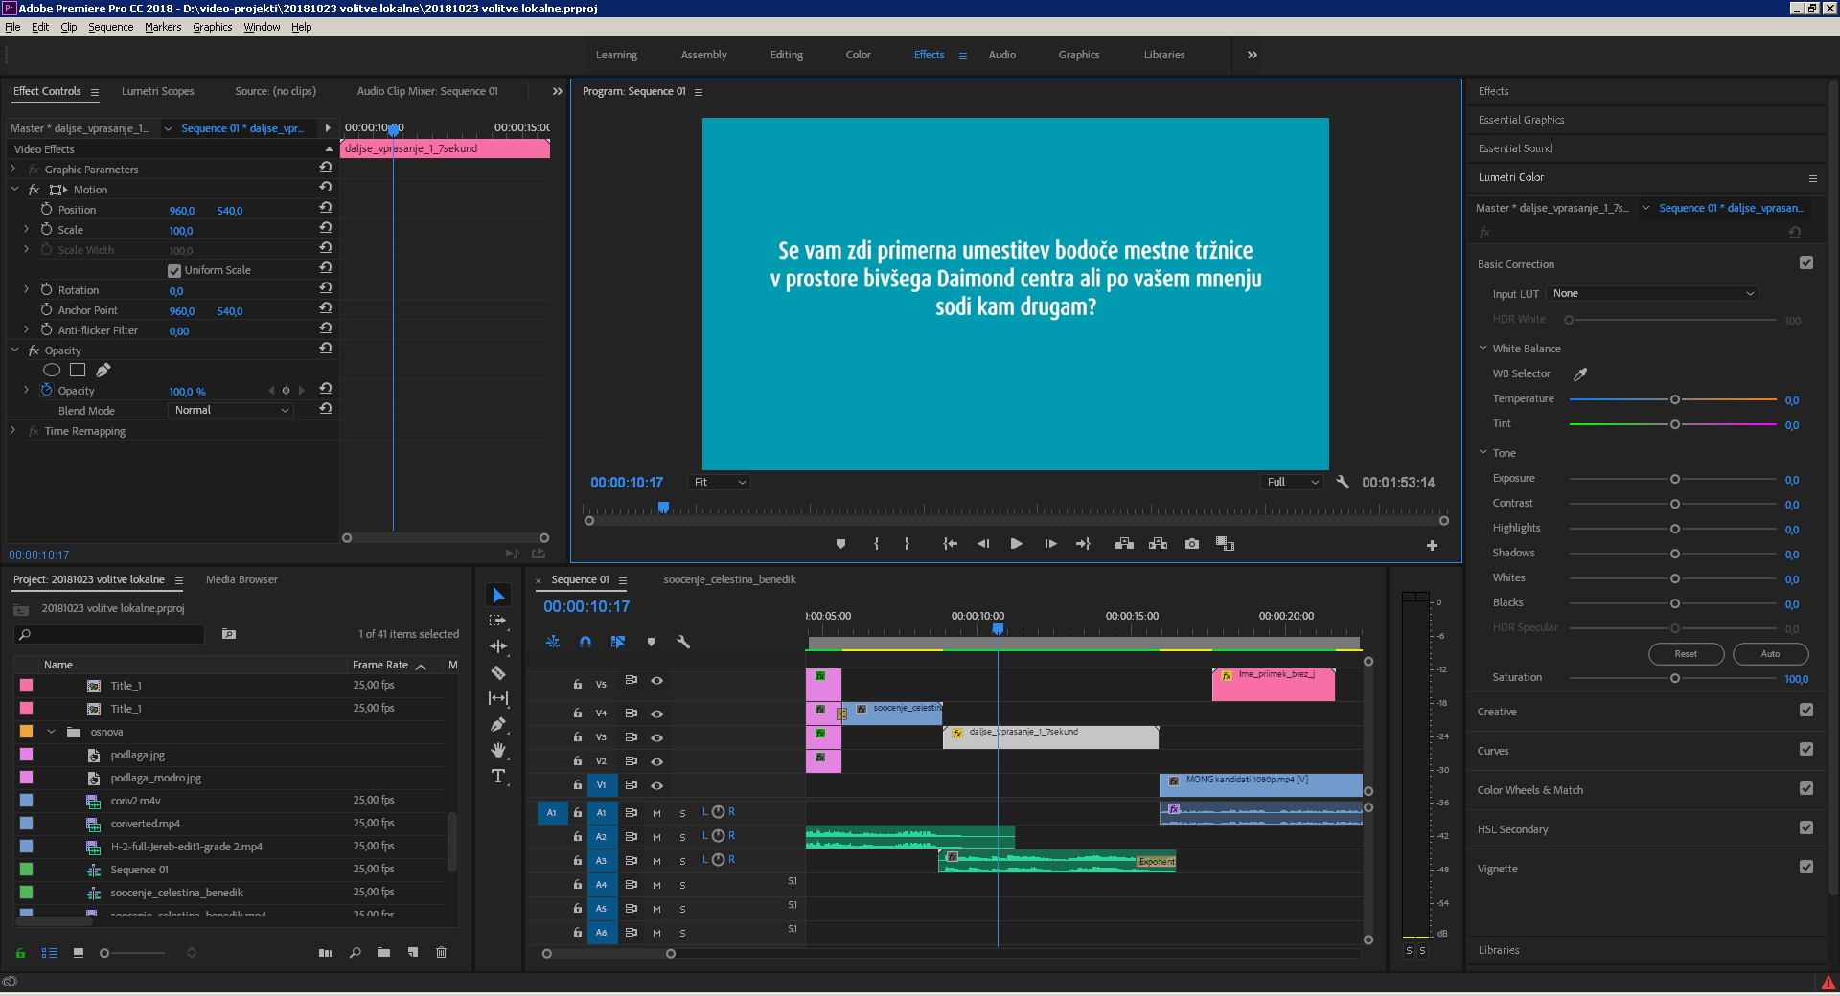Open the Blend Mode dropdown
The height and width of the screenshot is (996, 1840).
coord(230,410)
